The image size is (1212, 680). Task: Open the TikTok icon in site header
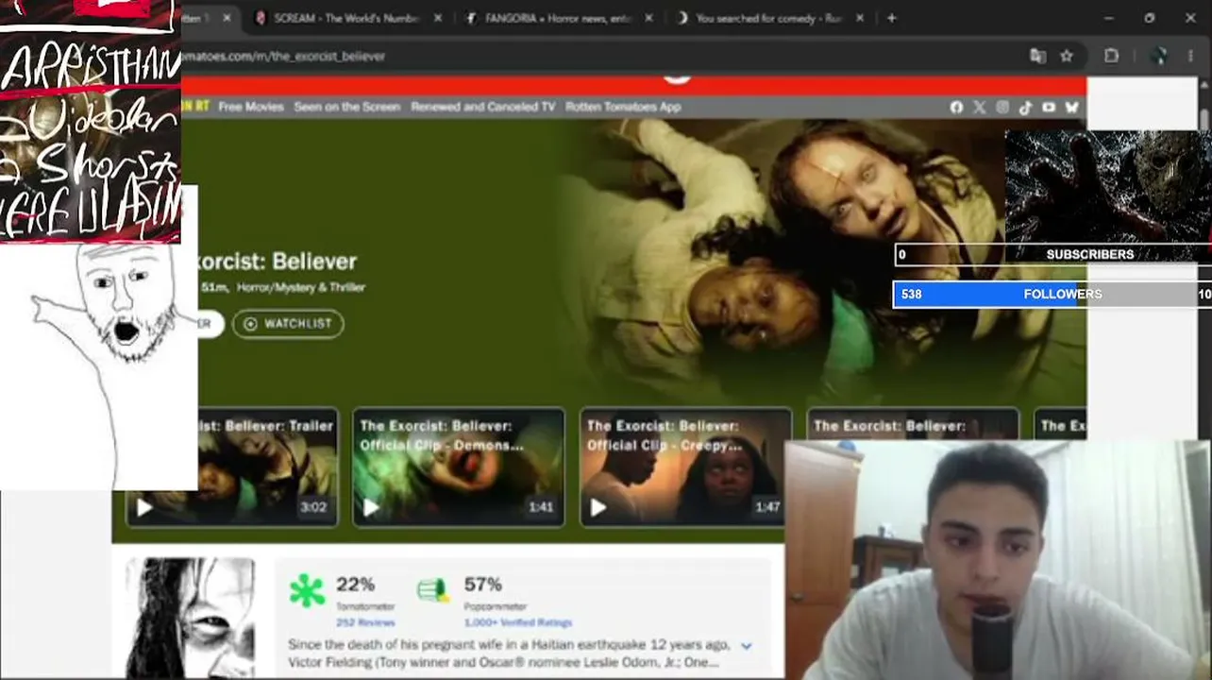pos(1025,108)
